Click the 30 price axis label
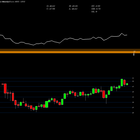140x140 pixels. (x=133, y=102)
